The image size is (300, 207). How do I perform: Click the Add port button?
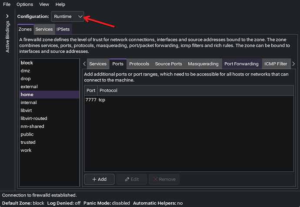point(99,179)
